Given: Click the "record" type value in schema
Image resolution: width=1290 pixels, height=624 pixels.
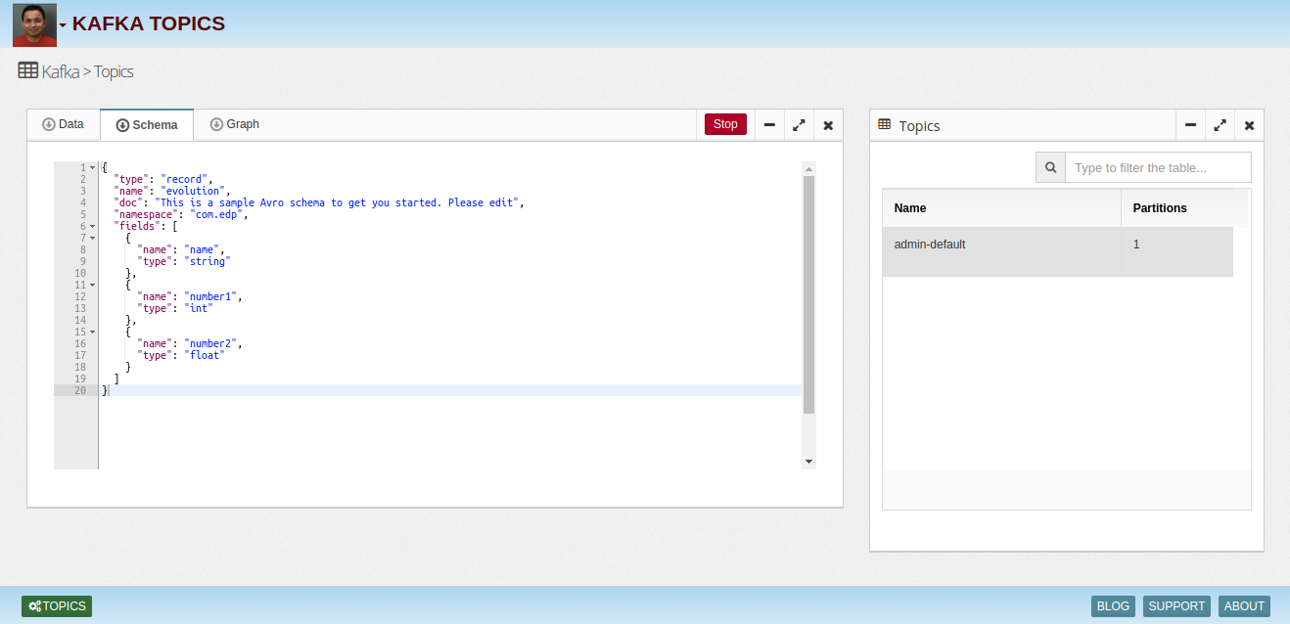Looking at the screenshot, I should [184, 179].
